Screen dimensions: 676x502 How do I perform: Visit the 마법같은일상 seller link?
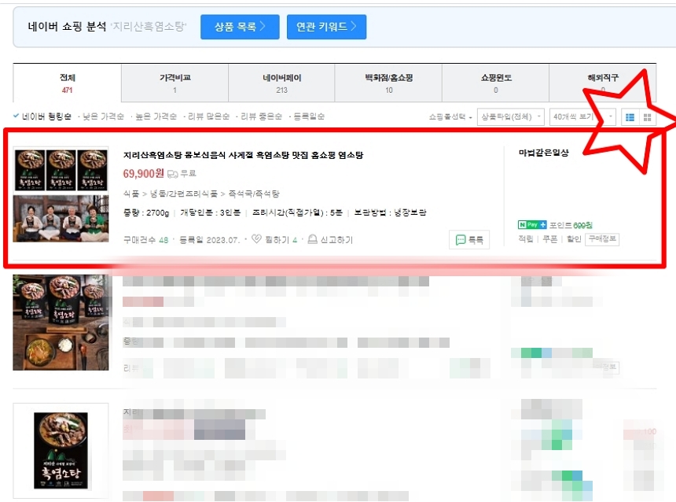click(544, 153)
